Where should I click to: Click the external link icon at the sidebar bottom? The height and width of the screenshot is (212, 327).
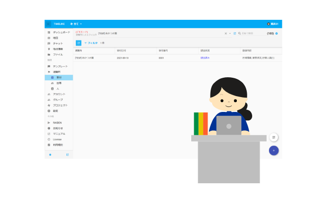(67, 155)
